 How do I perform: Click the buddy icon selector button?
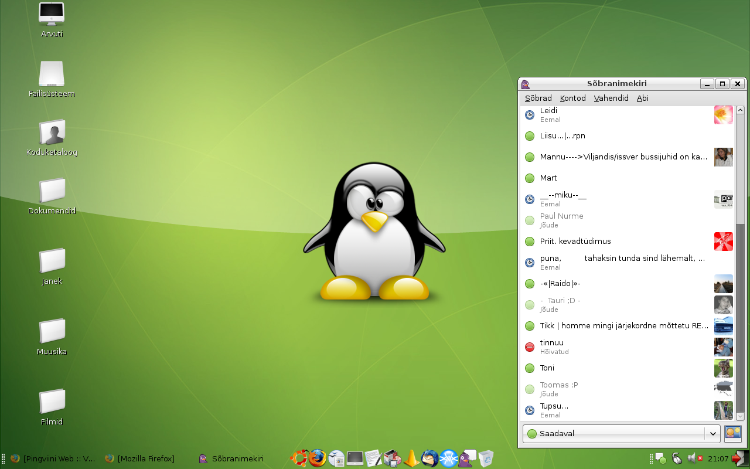pyautogui.click(x=733, y=433)
